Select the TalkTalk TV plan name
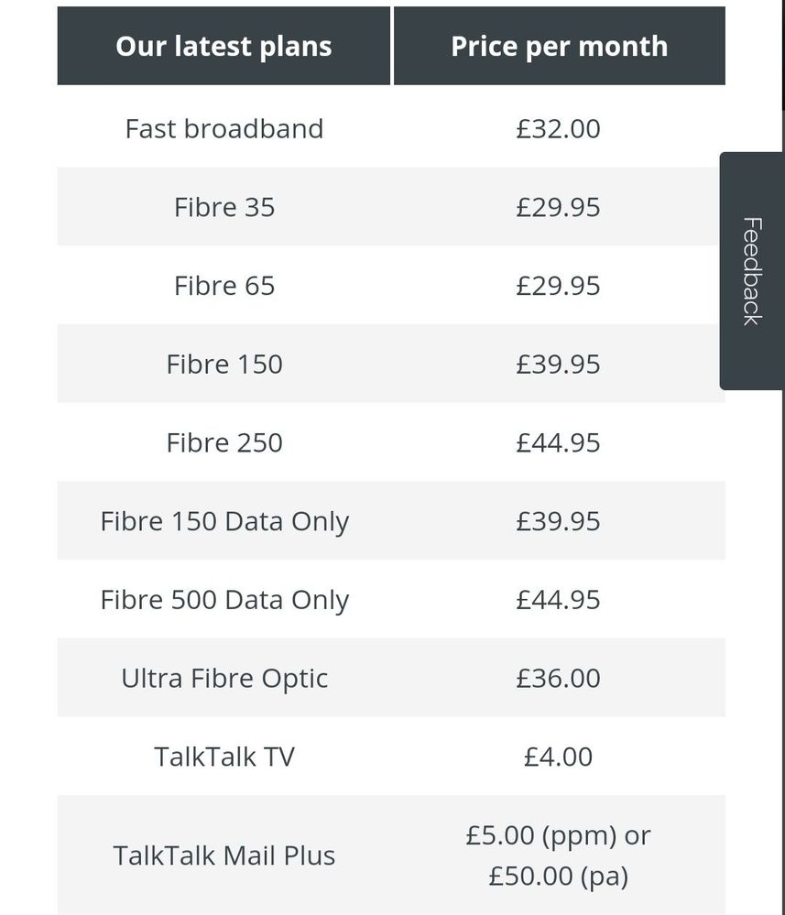Screen dimensions: 785x915 point(224,757)
